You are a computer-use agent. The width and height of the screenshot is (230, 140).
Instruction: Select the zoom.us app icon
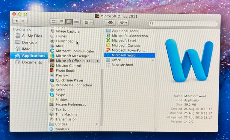tap(51, 129)
